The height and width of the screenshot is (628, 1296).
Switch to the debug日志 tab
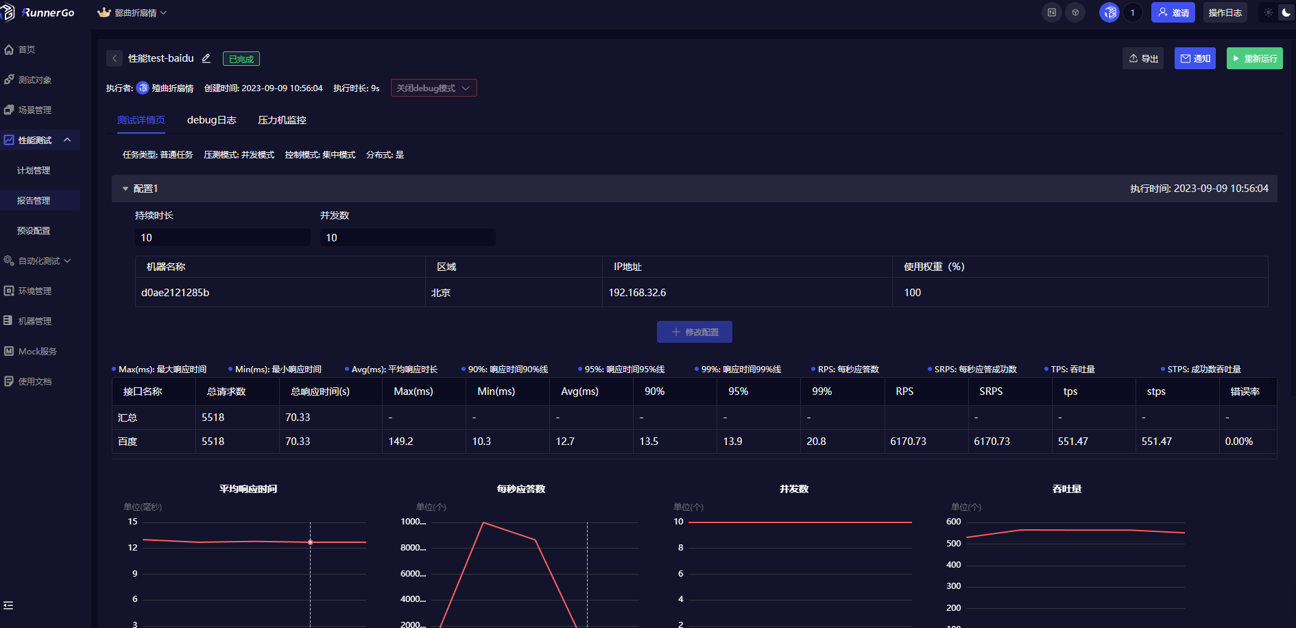tap(212, 120)
